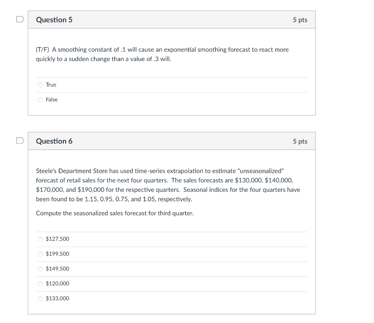The height and width of the screenshot is (323, 374).
Task: Select the True radio button for Question 5
Action: coord(40,84)
